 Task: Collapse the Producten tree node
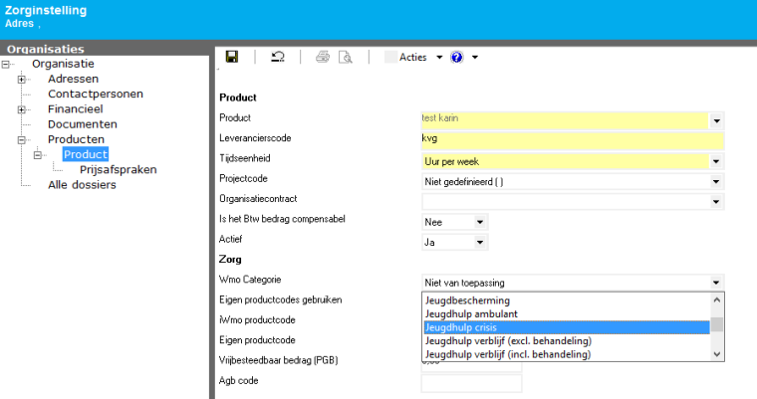pos(23,139)
